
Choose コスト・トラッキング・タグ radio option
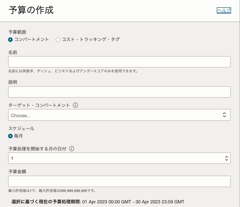[58, 39]
